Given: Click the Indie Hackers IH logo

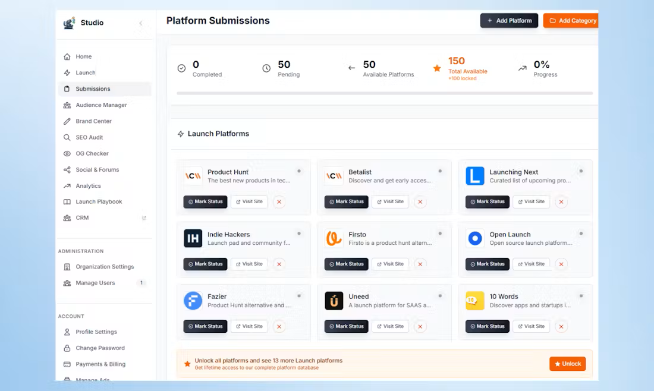Looking at the screenshot, I should pos(193,238).
